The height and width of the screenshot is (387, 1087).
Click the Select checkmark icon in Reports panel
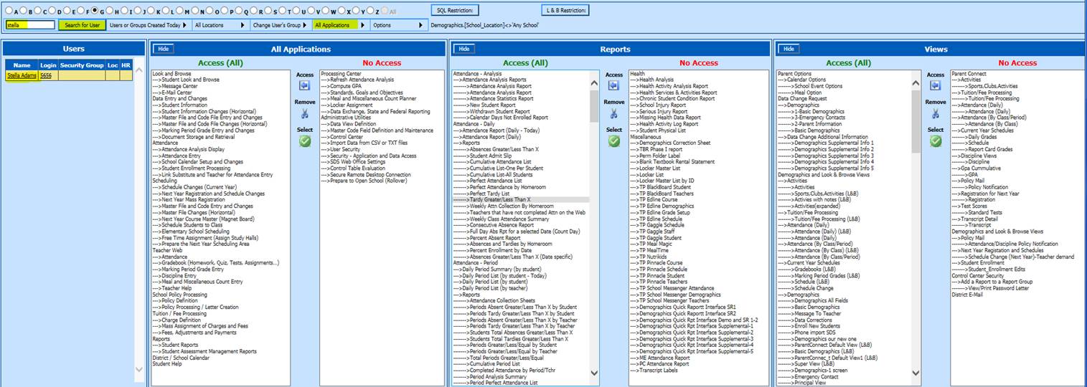613,141
